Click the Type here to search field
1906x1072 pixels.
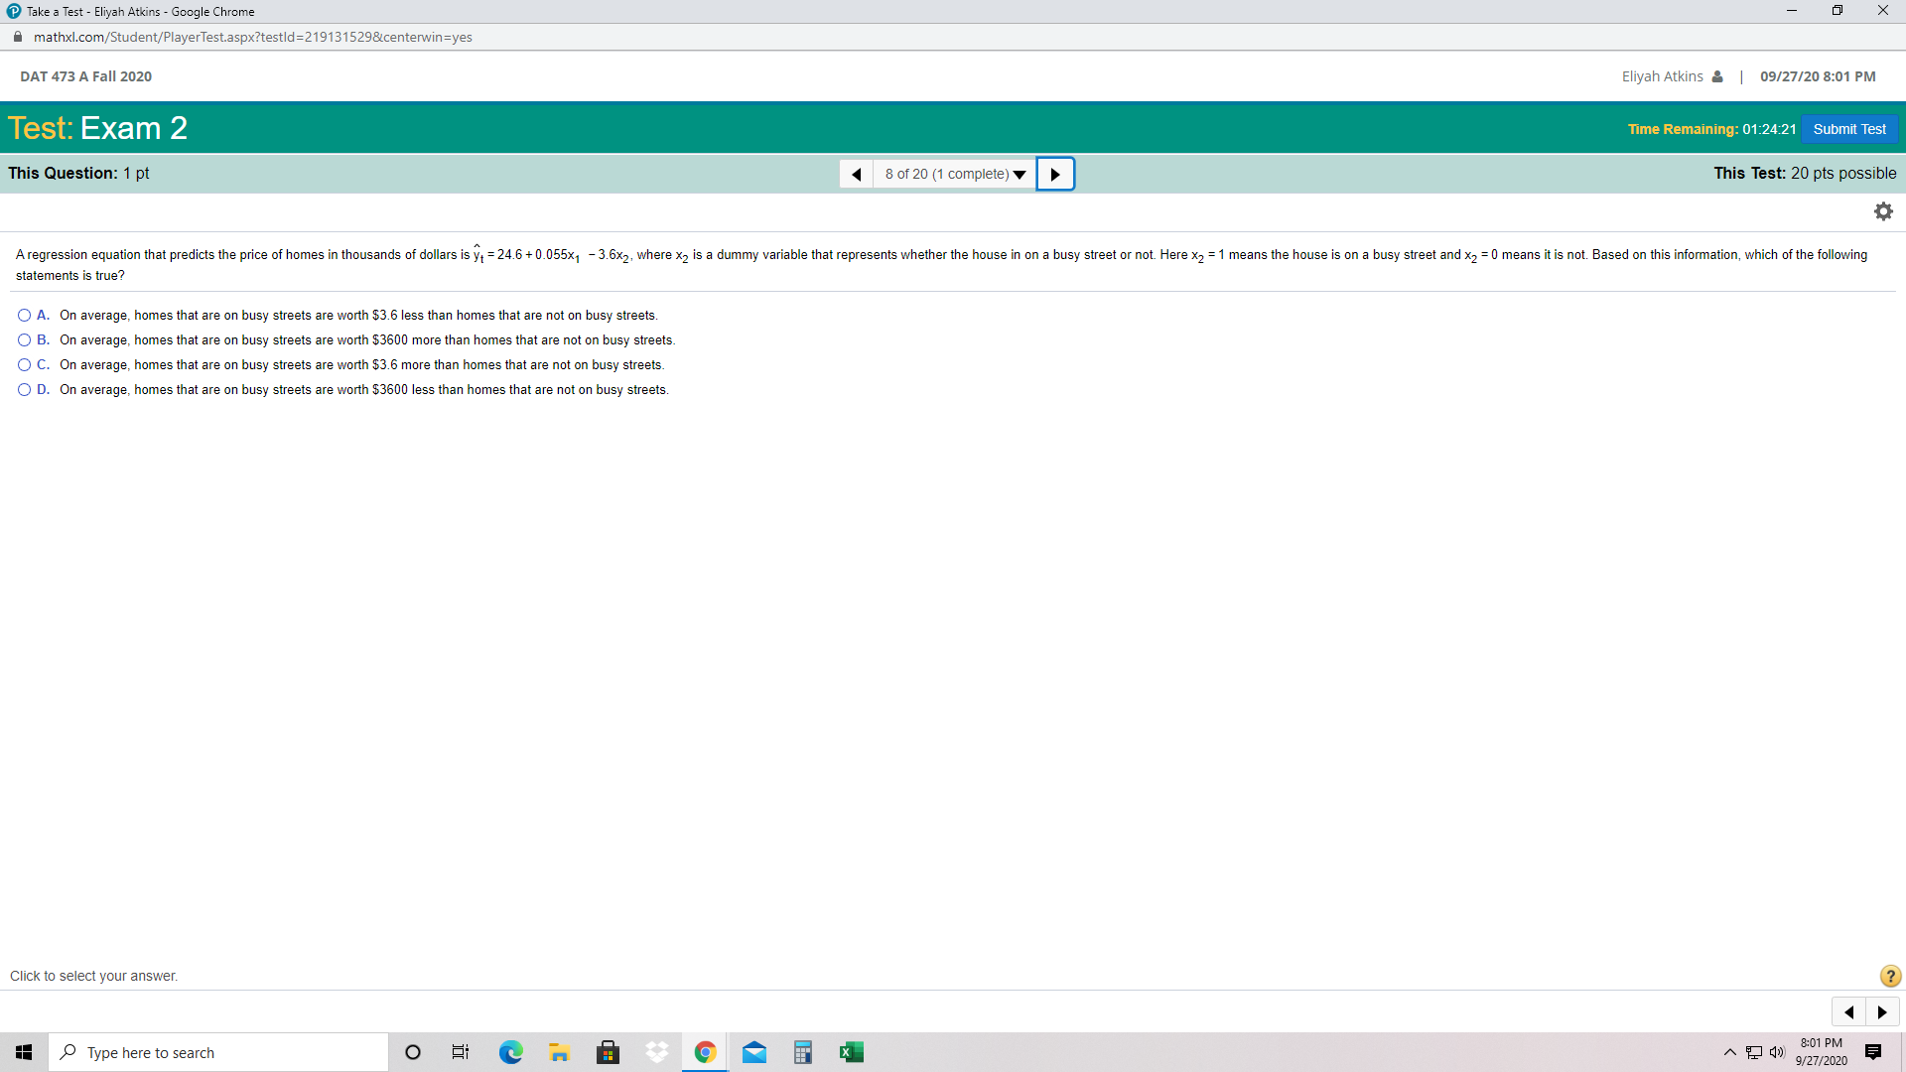point(218,1051)
